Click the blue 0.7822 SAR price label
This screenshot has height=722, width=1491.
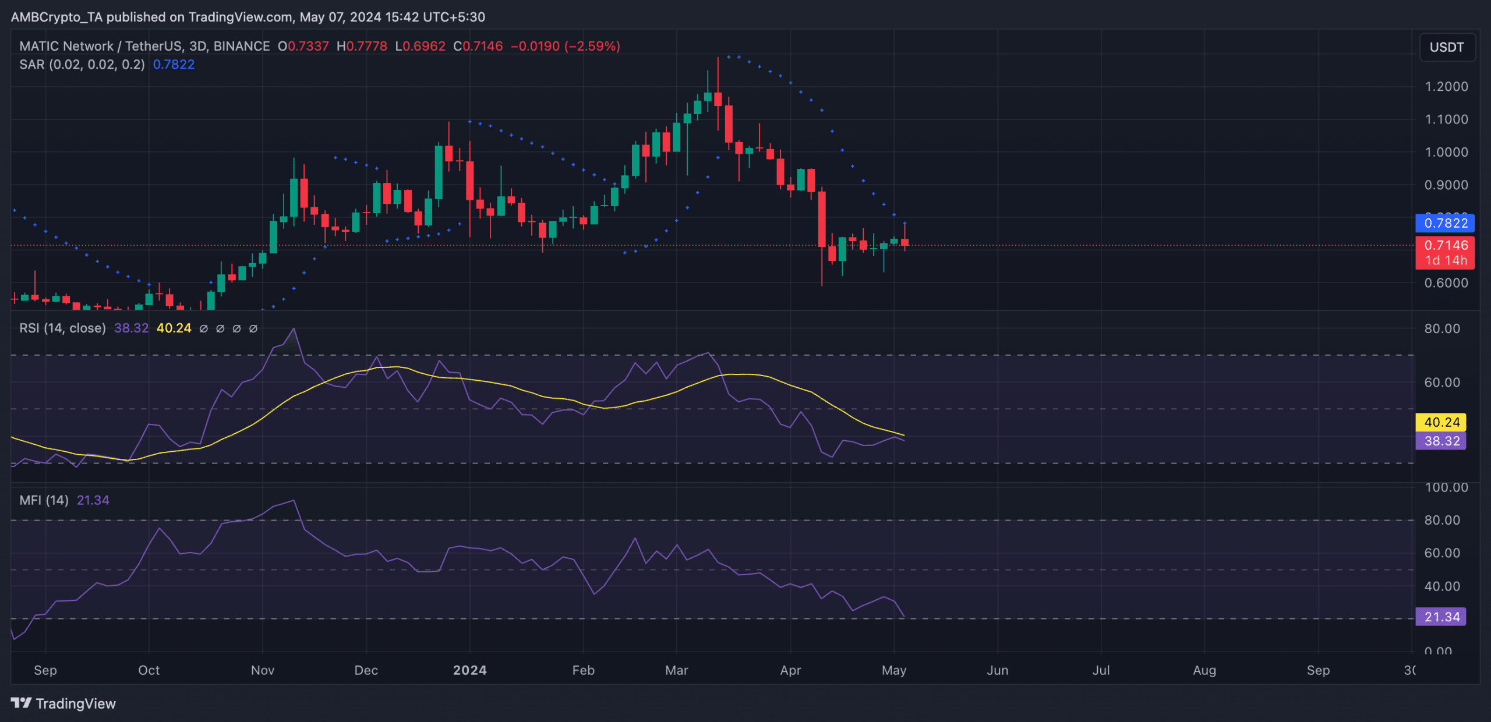pyautogui.click(x=1446, y=223)
